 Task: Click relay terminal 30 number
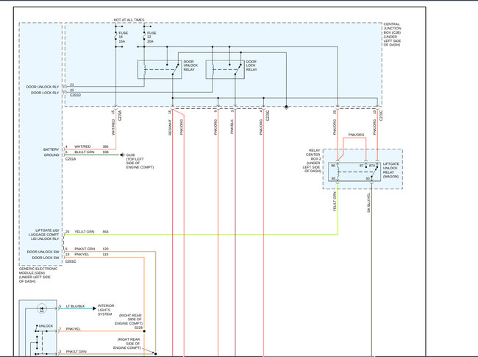point(368,178)
